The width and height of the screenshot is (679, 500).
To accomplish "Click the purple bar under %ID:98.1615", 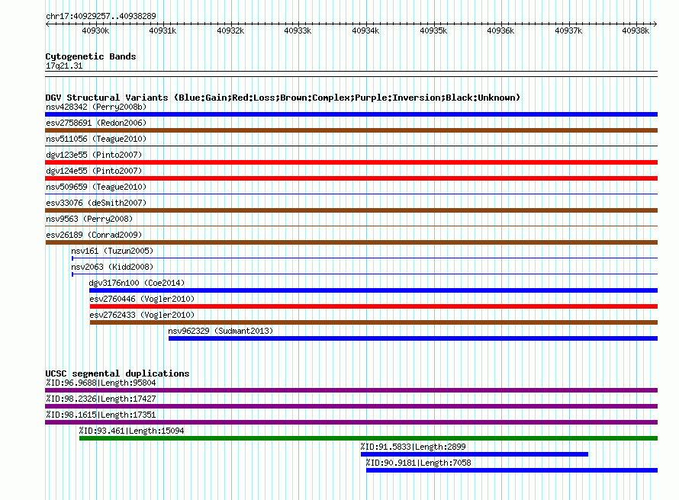I will tap(351, 422).
